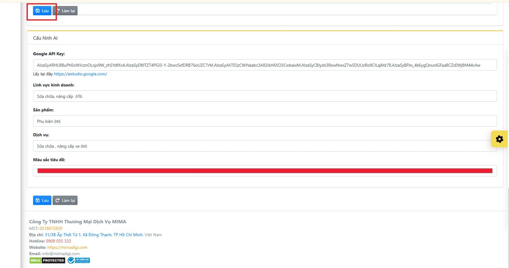Image resolution: width=509 pixels, height=268 pixels.
Task: Click the company name MIMA heading
Action: coord(78,222)
